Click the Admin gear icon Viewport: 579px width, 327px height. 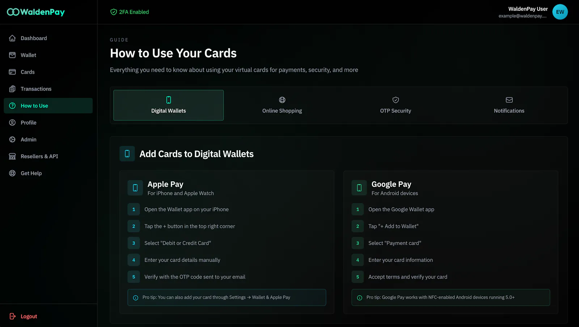point(12,139)
